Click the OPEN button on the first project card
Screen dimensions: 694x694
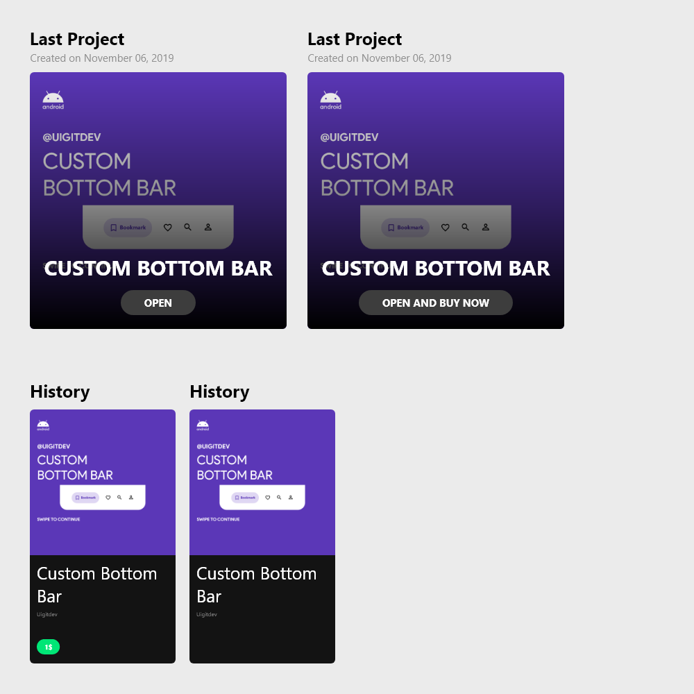point(158,303)
